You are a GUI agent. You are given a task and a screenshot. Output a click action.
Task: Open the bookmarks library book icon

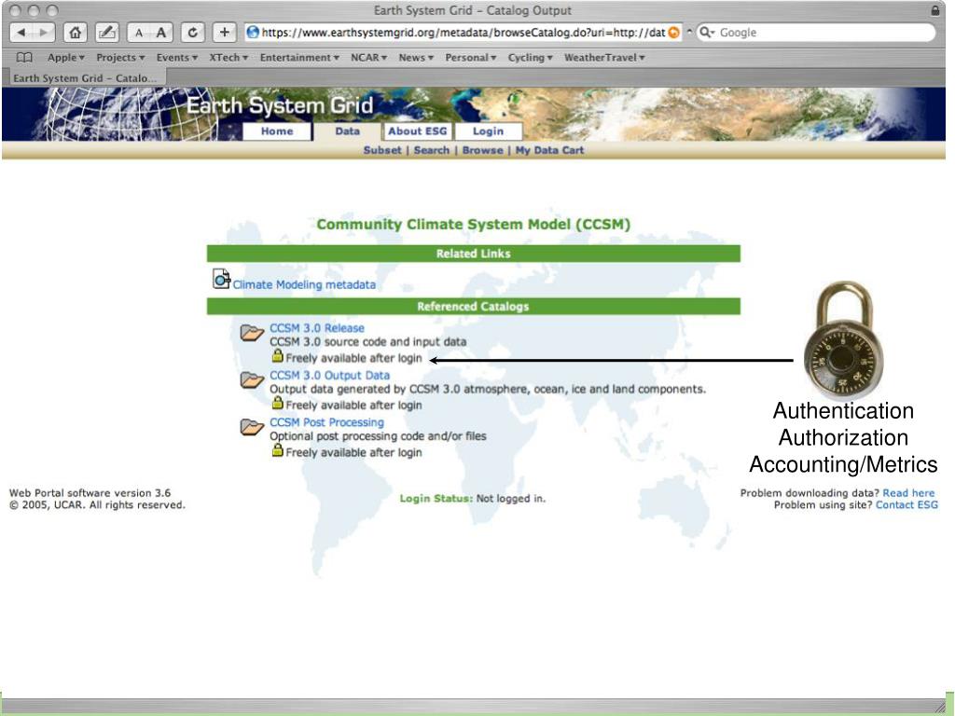coord(24,57)
